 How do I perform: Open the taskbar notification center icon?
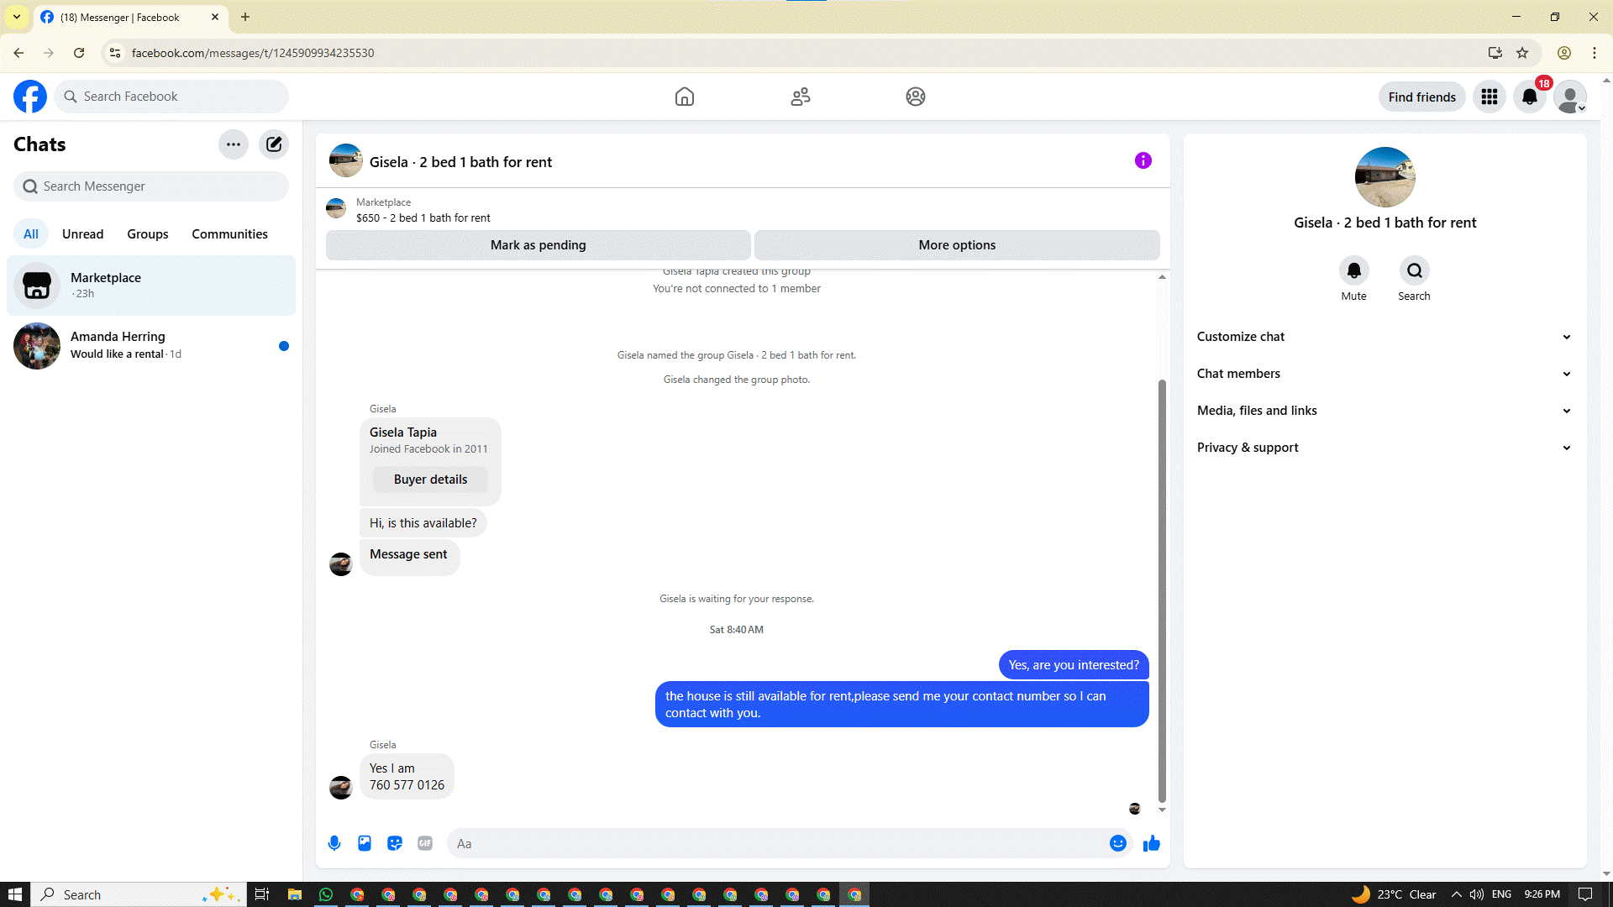coord(1585,894)
